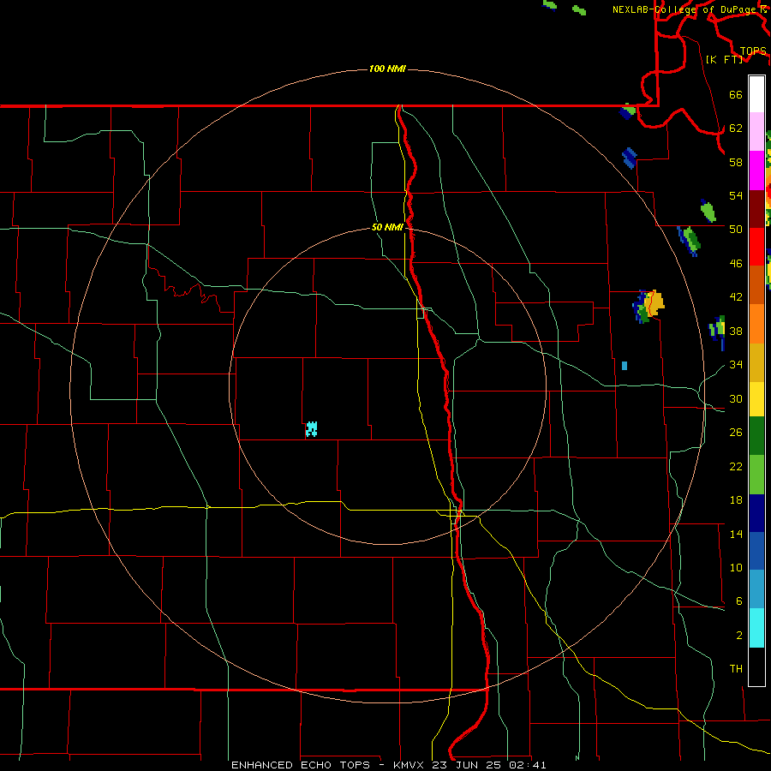Click the "6" scale value

click(x=739, y=601)
